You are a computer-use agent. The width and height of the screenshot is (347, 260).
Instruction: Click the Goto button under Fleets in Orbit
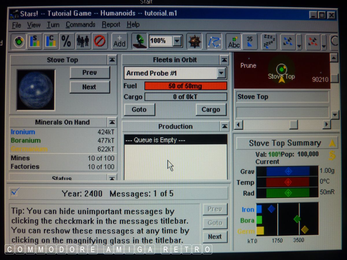(139, 110)
